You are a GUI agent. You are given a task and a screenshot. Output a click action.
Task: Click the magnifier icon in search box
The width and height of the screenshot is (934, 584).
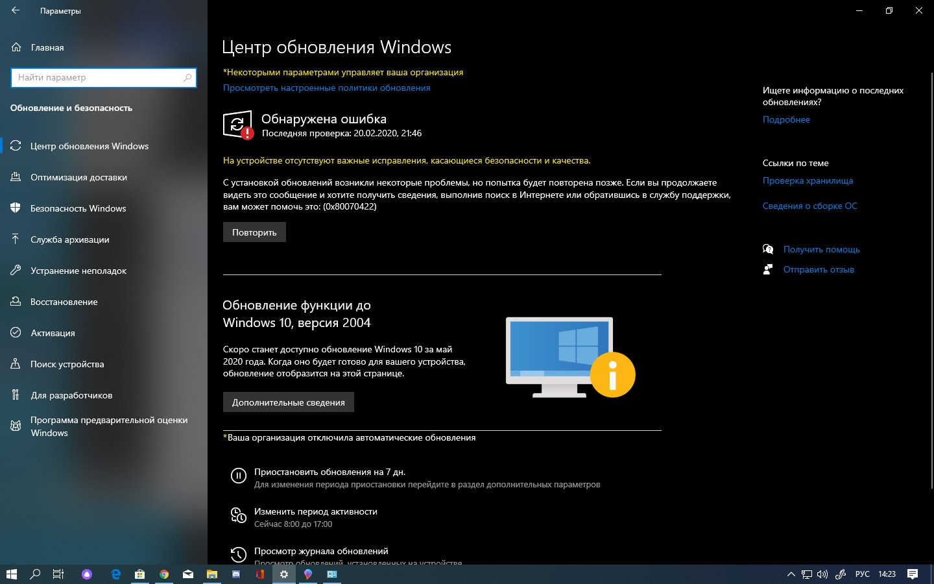click(x=187, y=77)
